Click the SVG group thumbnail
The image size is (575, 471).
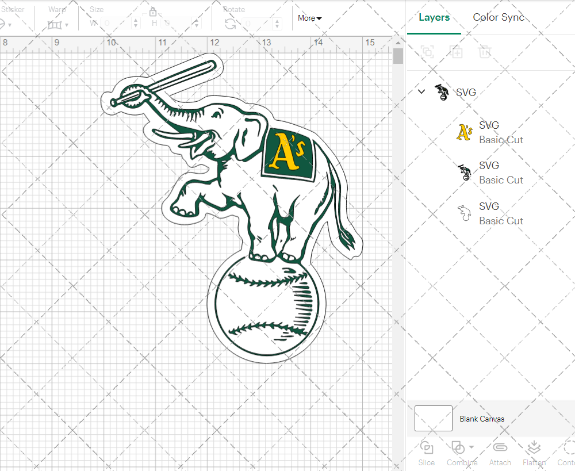(x=442, y=92)
